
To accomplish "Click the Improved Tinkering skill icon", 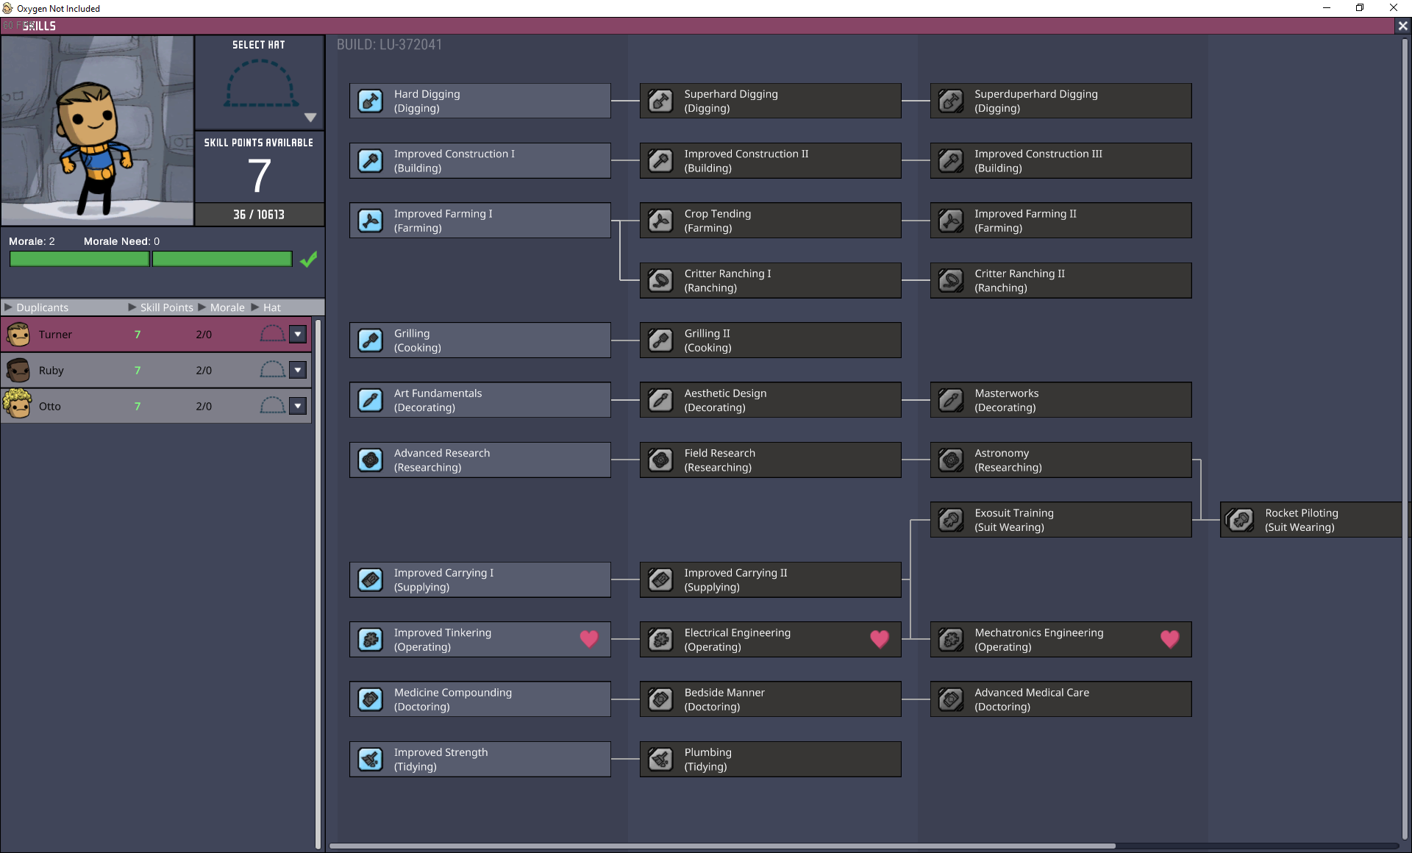I will tap(371, 640).
